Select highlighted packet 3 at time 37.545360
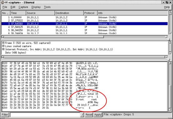This screenshot has width=173, height=119. (85, 24)
